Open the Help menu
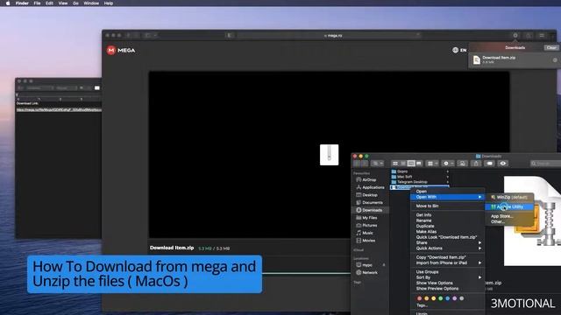 click(109, 3)
